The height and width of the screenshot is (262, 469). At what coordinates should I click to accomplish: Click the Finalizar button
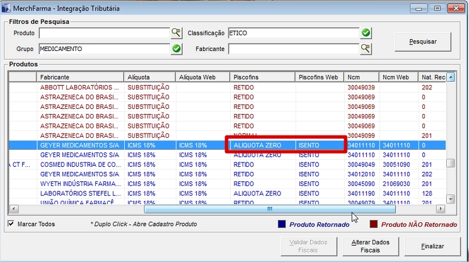pyautogui.click(x=432, y=246)
